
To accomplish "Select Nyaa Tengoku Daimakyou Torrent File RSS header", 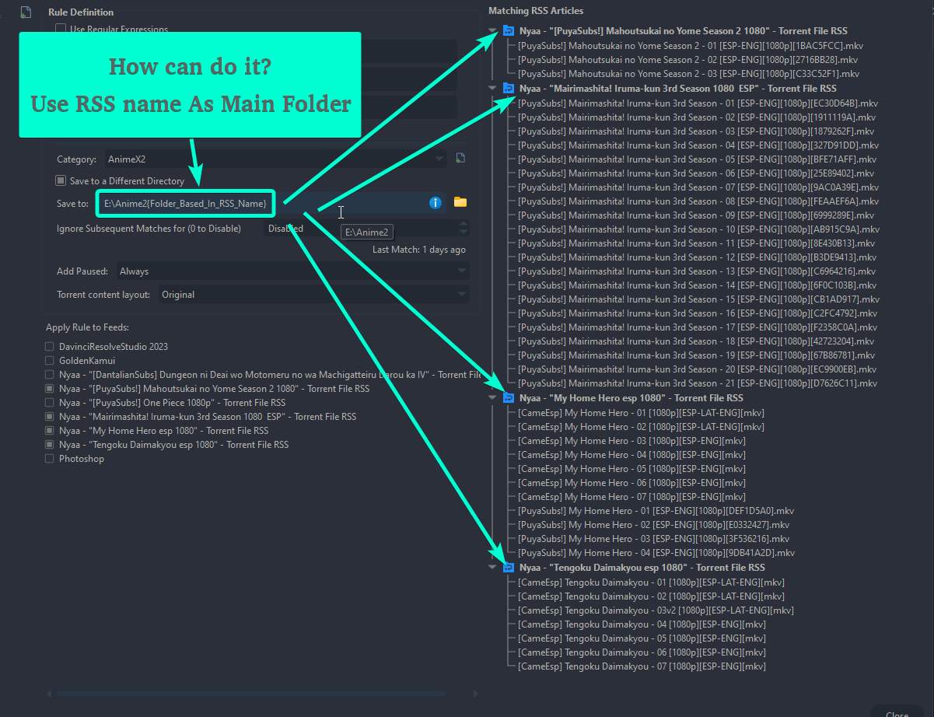I will pyautogui.click(x=642, y=568).
